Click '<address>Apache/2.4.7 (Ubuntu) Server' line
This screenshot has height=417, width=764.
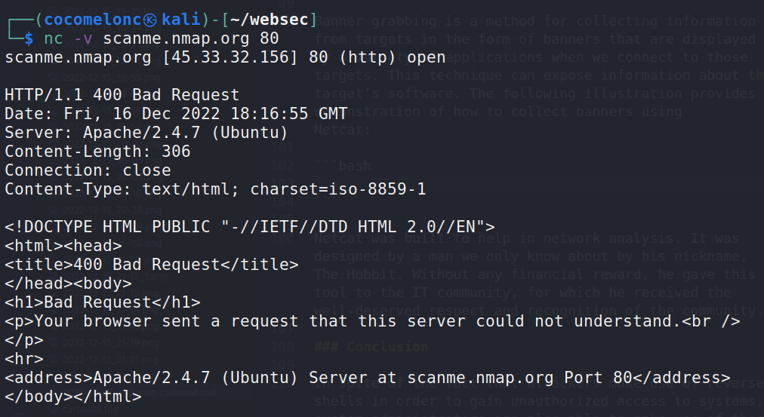pyautogui.click(x=368, y=378)
